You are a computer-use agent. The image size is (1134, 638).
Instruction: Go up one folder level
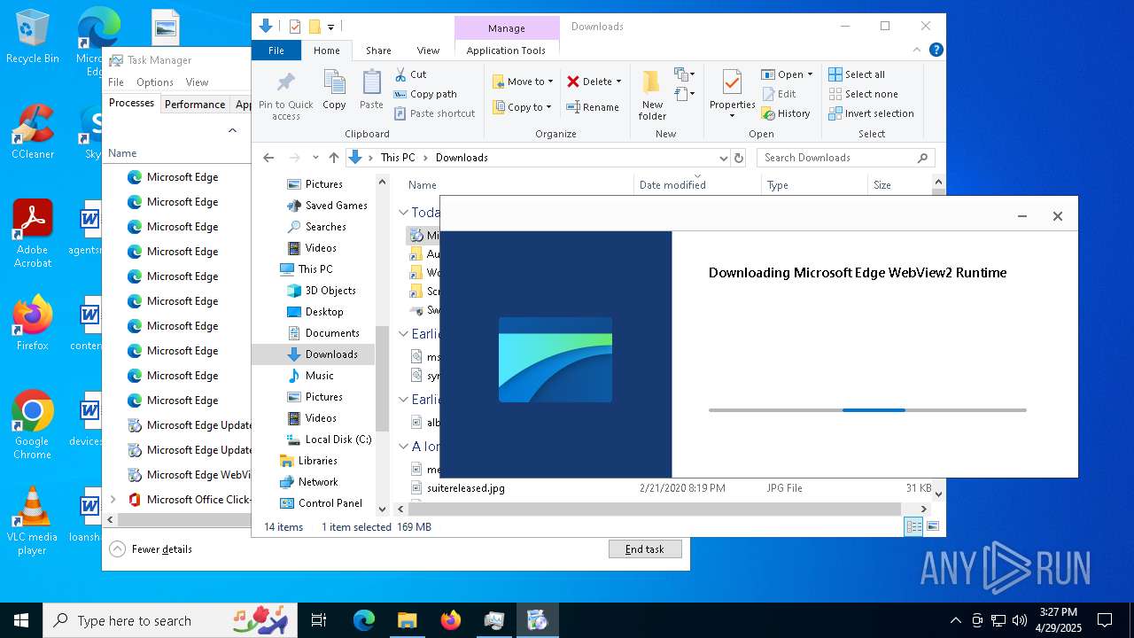pyautogui.click(x=333, y=158)
